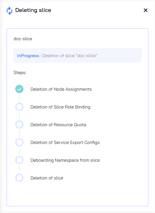Click the completed checkmark for Node Assignments
This screenshot has width=155, height=213.
coord(19,89)
